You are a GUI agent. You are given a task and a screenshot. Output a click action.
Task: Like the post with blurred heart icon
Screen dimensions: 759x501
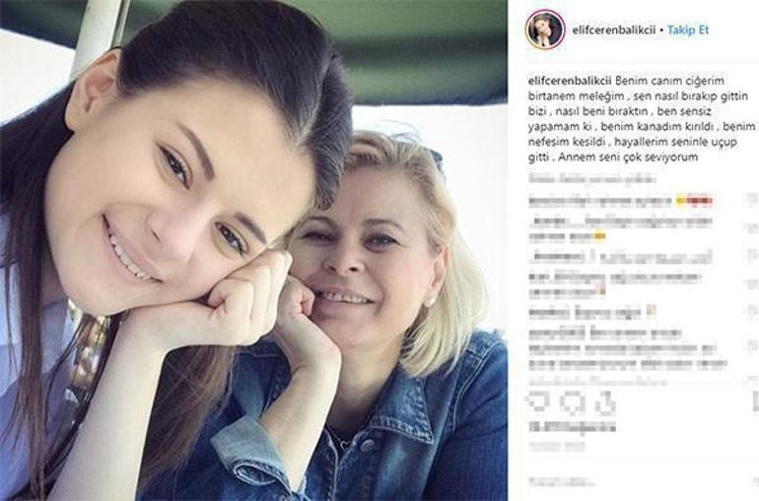(x=538, y=403)
